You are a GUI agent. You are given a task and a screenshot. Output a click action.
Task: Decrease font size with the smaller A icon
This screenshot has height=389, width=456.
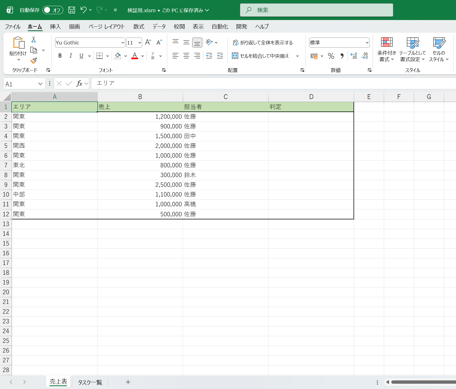point(159,42)
